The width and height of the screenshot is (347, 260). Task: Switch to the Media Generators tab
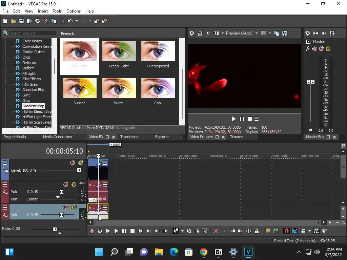click(x=58, y=137)
